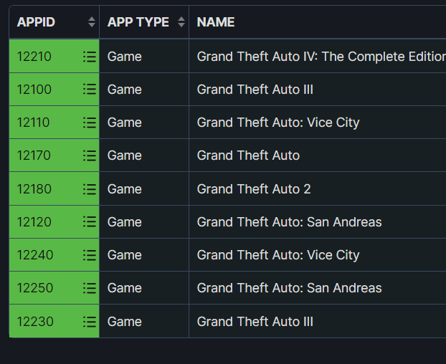446x364 pixels.
Task: Open Grand Theft Auto: Vice City in row 12110
Action: click(278, 123)
